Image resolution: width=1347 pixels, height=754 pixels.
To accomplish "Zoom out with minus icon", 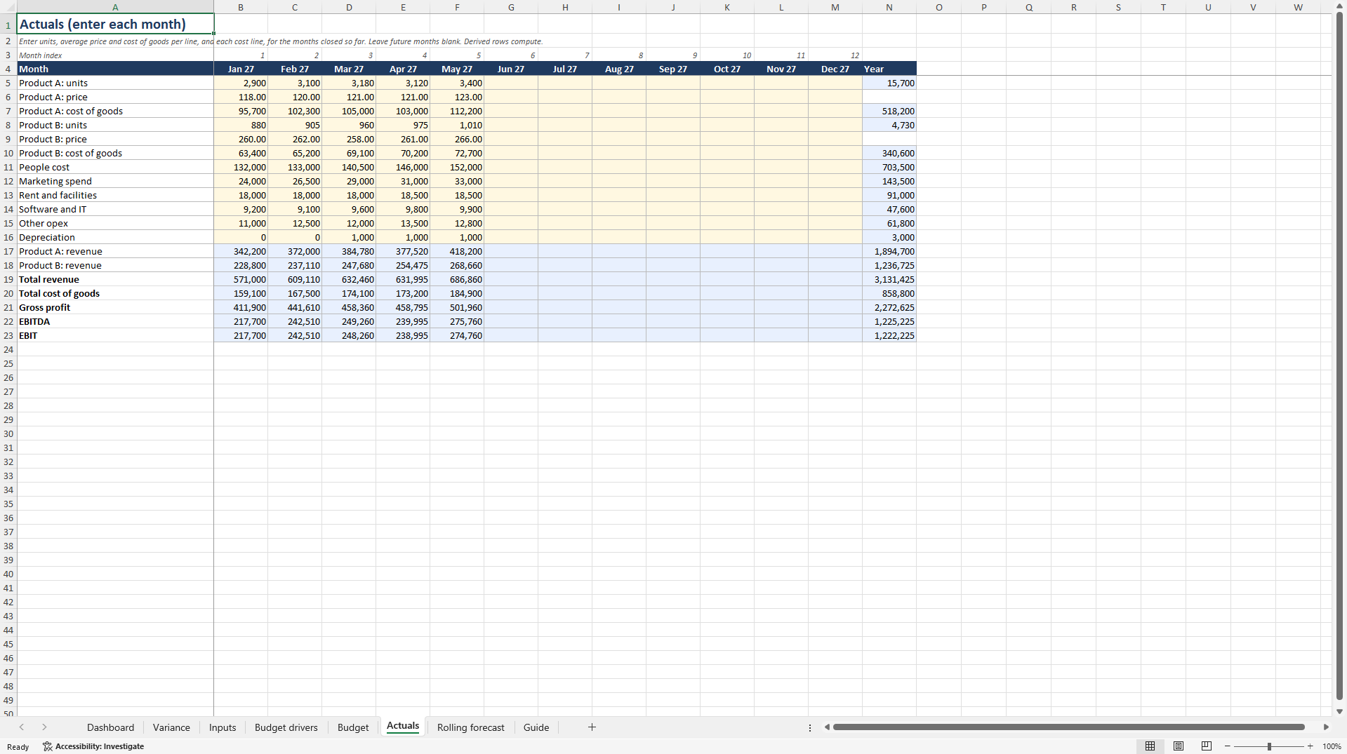I will pyautogui.click(x=1228, y=746).
